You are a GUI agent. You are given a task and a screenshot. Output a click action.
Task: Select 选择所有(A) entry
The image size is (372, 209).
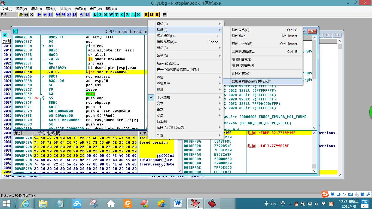pos(263,73)
